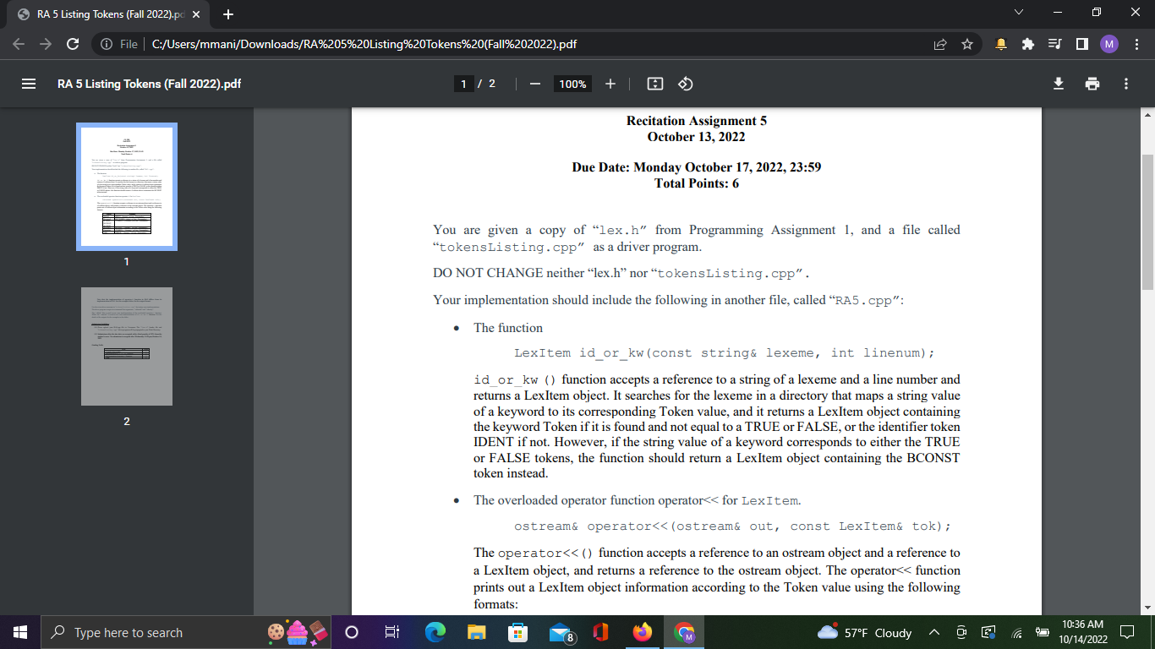Rotate the PDF page
Viewport: 1155px width, 649px height.
pos(685,84)
